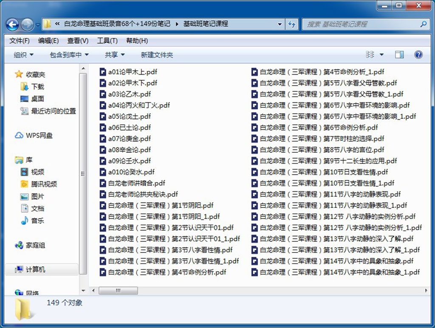
Task: Select file a01论甲木上.pdf
Action: coord(128,72)
